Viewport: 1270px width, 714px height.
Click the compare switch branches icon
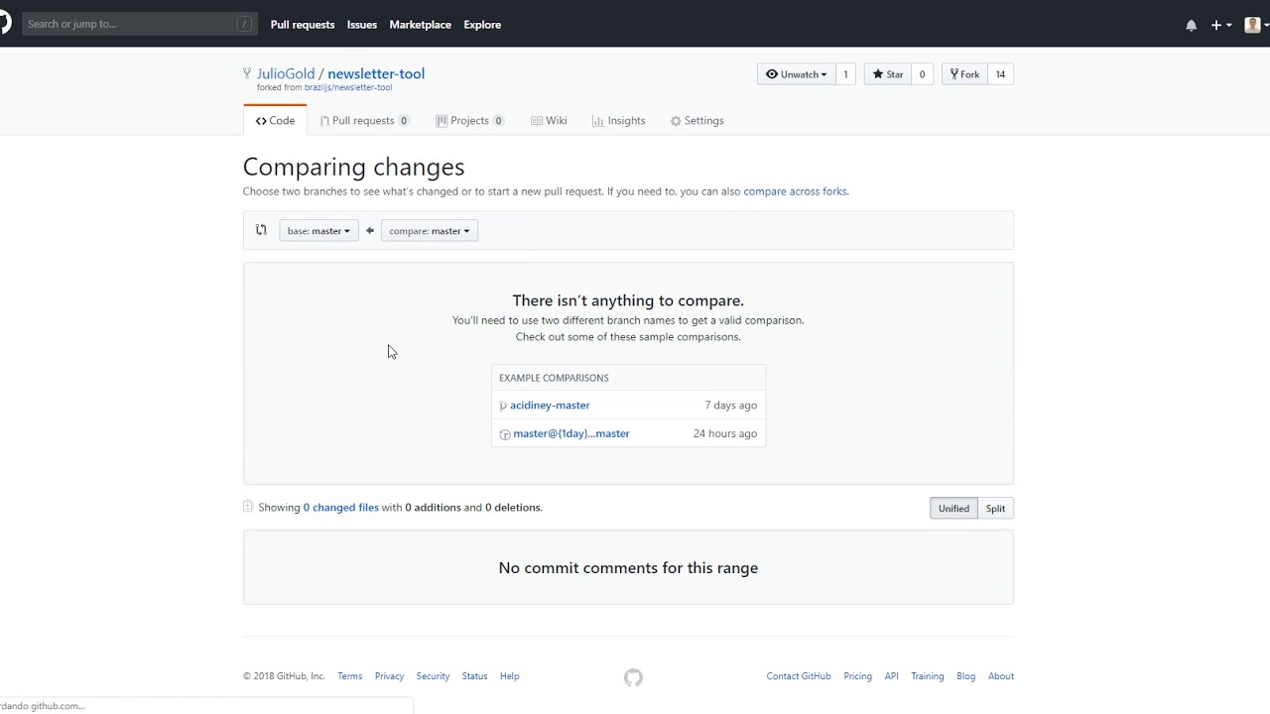[261, 230]
